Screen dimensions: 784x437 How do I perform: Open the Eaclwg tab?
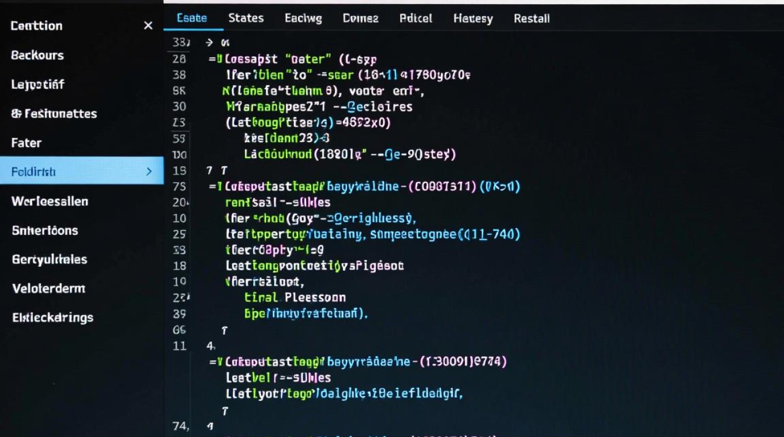coord(303,19)
